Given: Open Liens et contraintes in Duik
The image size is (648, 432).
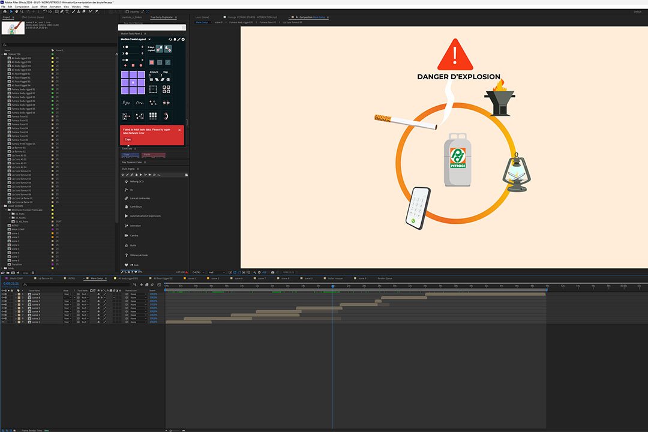Looking at the screenshot, I should (x=140, y=199).
